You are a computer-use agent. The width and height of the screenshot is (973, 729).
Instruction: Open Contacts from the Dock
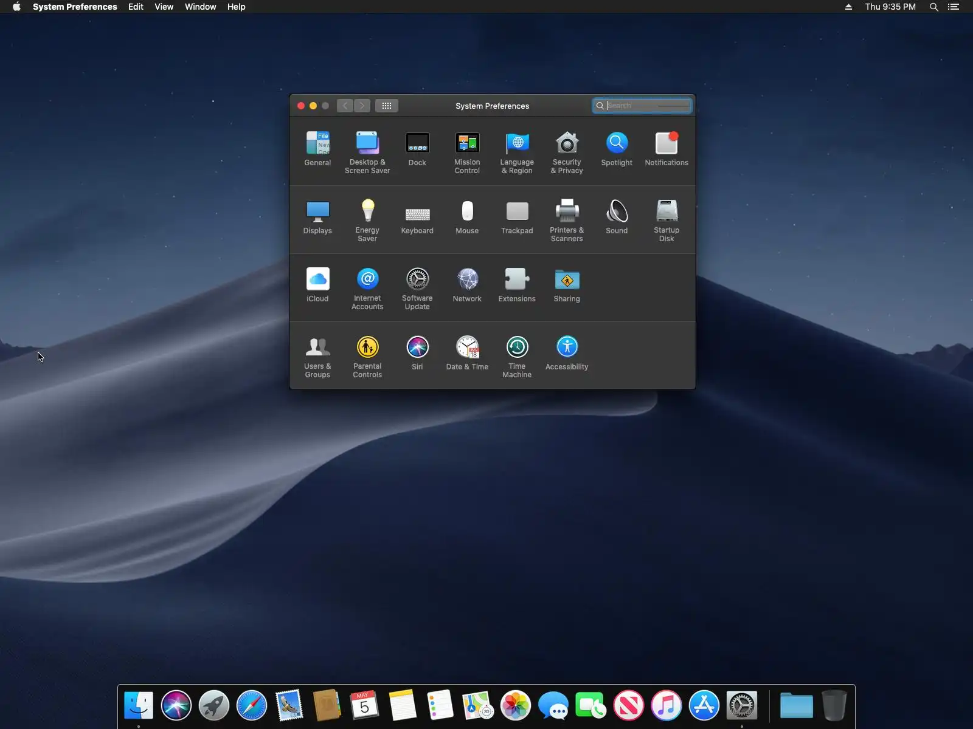(327, 705)
